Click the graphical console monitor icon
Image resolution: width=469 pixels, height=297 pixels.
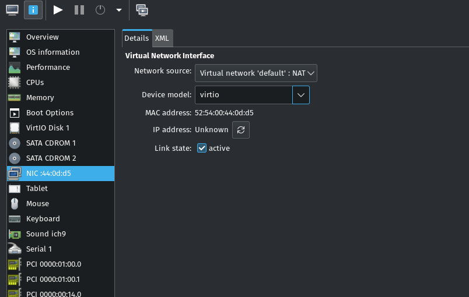(x=12, y=10)
